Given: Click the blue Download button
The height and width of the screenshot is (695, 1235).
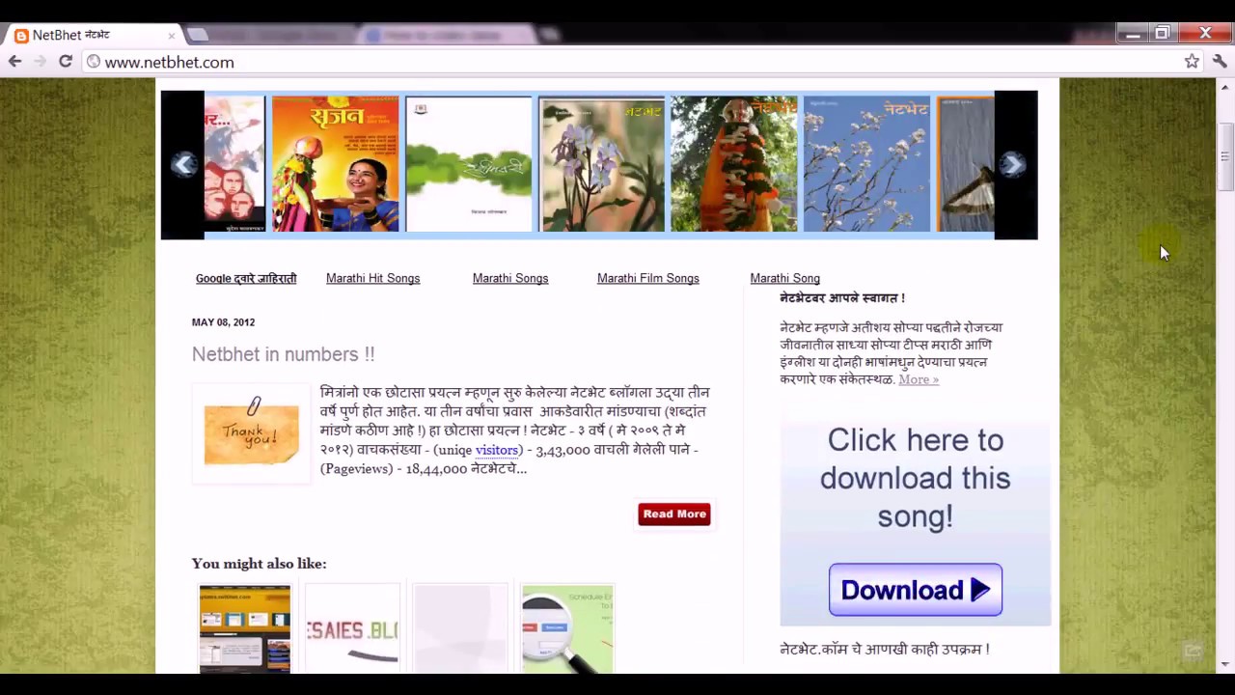Looking at the screenshot, I should point(915,590).
